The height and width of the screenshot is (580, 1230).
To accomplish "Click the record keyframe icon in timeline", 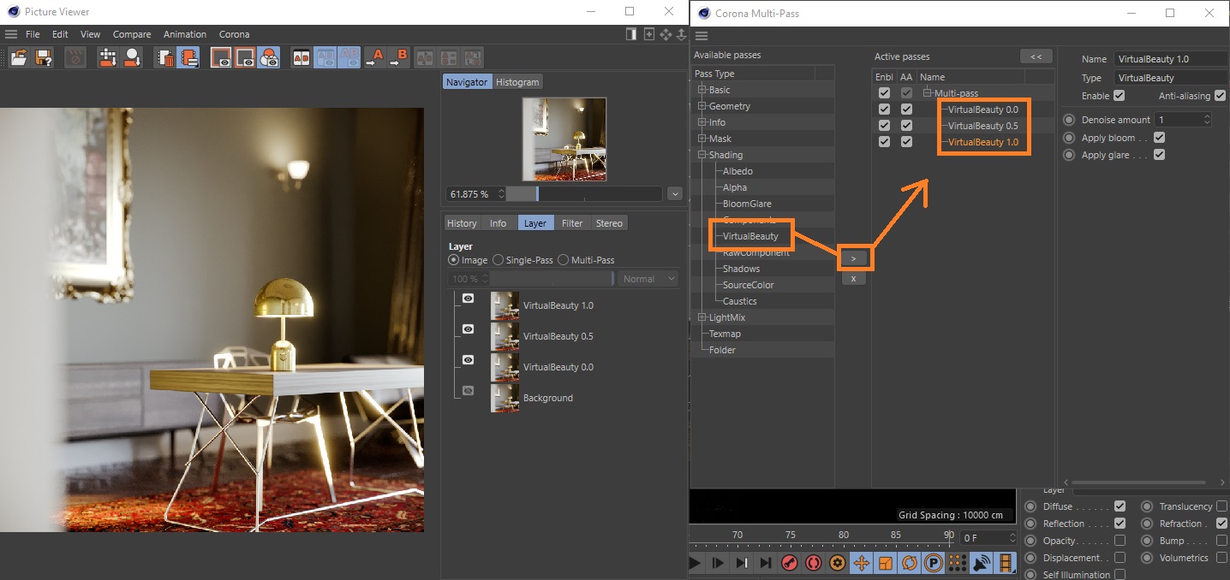I will (x=790, y=563).
